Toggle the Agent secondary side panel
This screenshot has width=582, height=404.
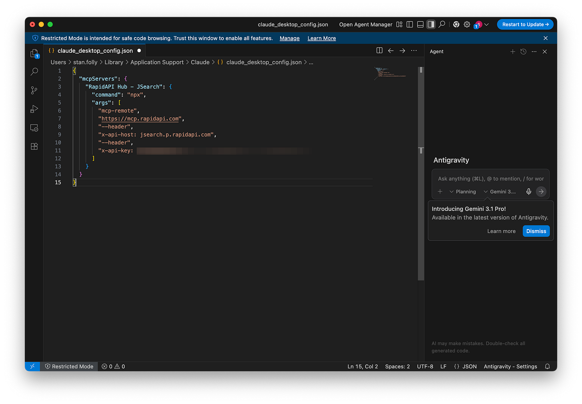pyautogui.click(x=431, y=24)
